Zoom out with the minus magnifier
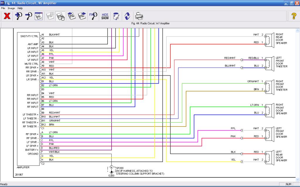 [28, 16]
